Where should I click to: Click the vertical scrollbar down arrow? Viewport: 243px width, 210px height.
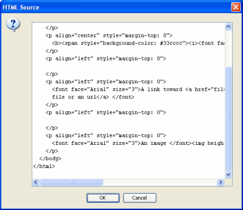click(228, 174)
